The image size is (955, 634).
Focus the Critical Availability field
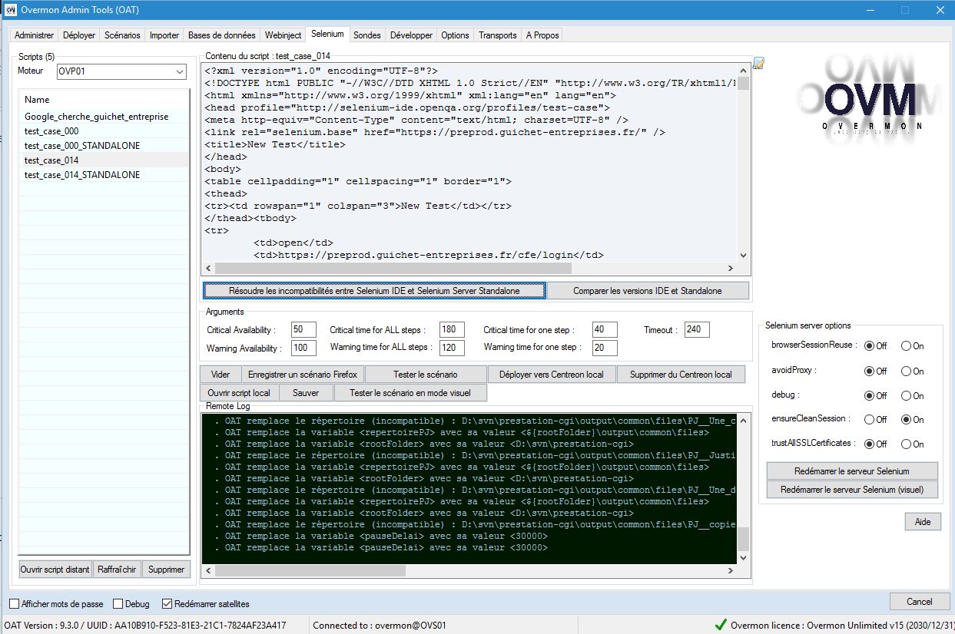point(303,329)
